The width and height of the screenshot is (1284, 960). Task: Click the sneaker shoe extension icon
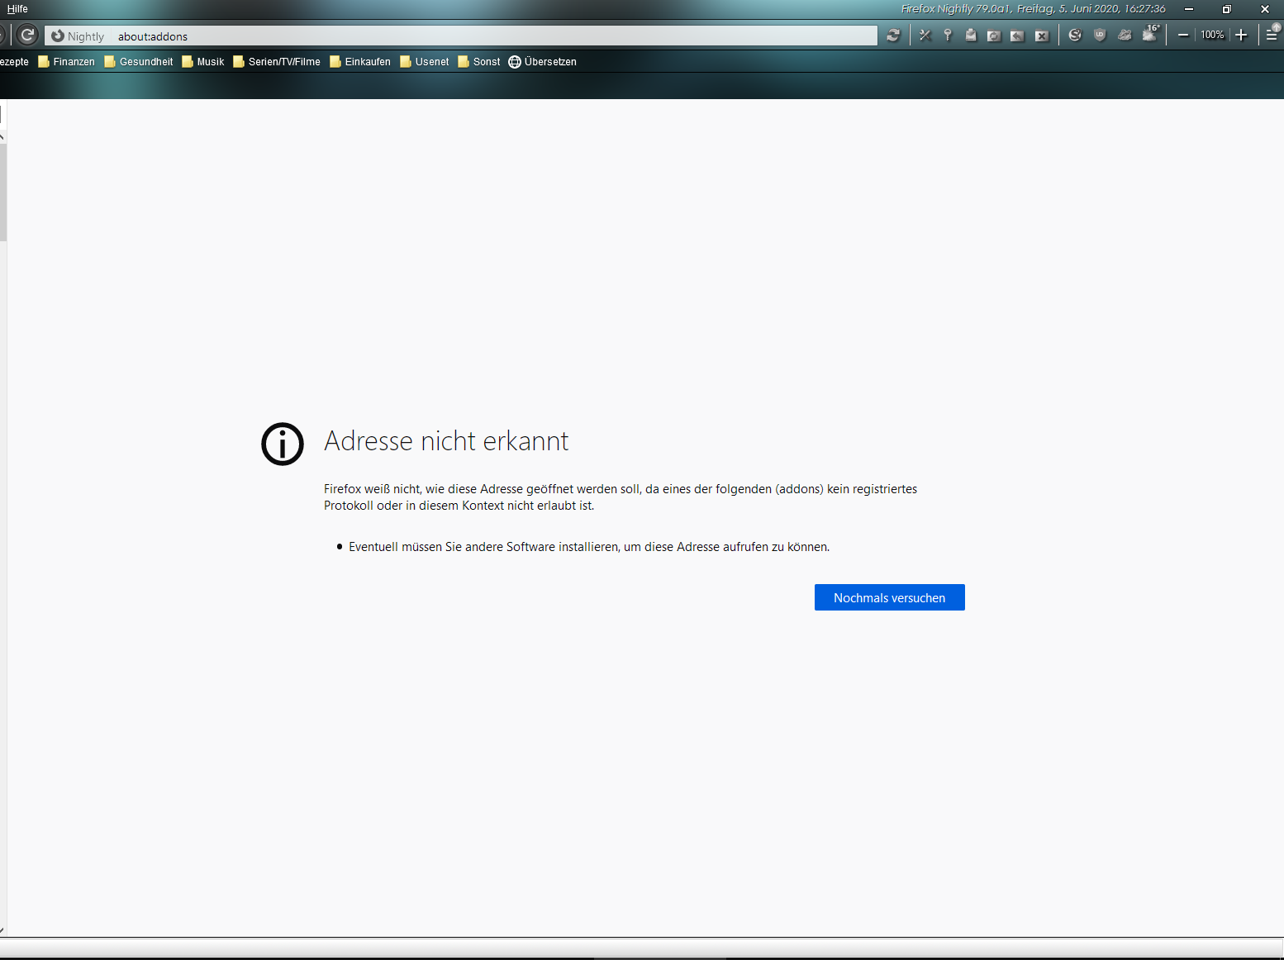point(1125,35)
